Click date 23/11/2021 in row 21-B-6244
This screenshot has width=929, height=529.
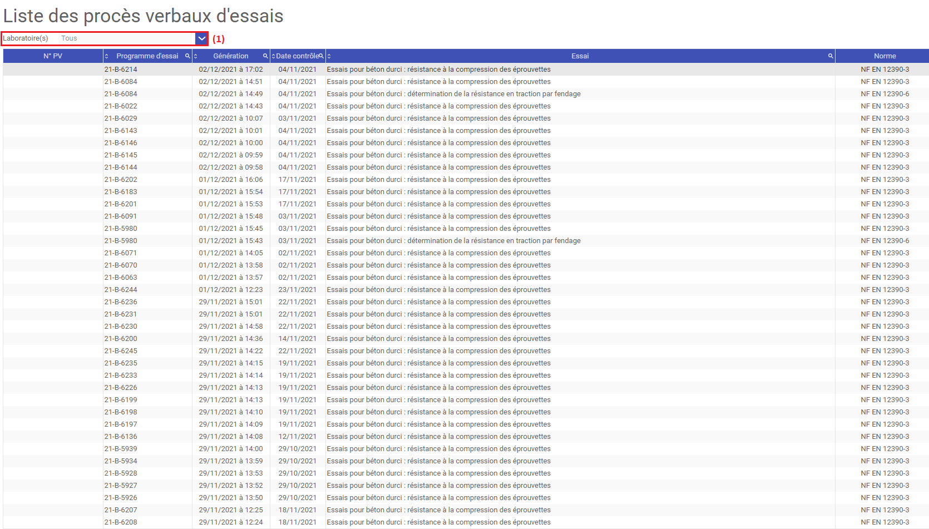(x=298, y=290)
